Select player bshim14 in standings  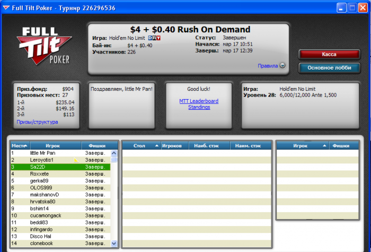coord(60,208)
